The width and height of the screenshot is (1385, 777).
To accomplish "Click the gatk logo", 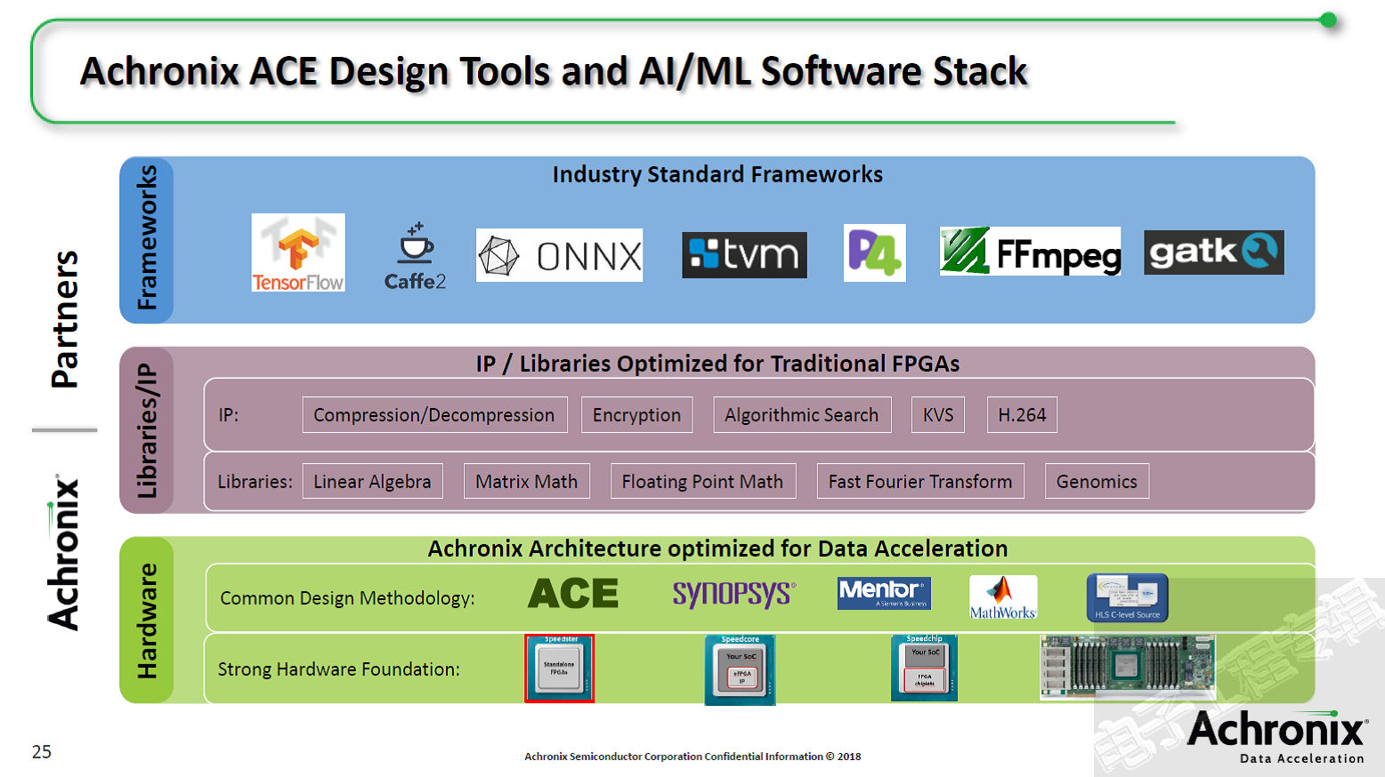I will point(1214,252).
